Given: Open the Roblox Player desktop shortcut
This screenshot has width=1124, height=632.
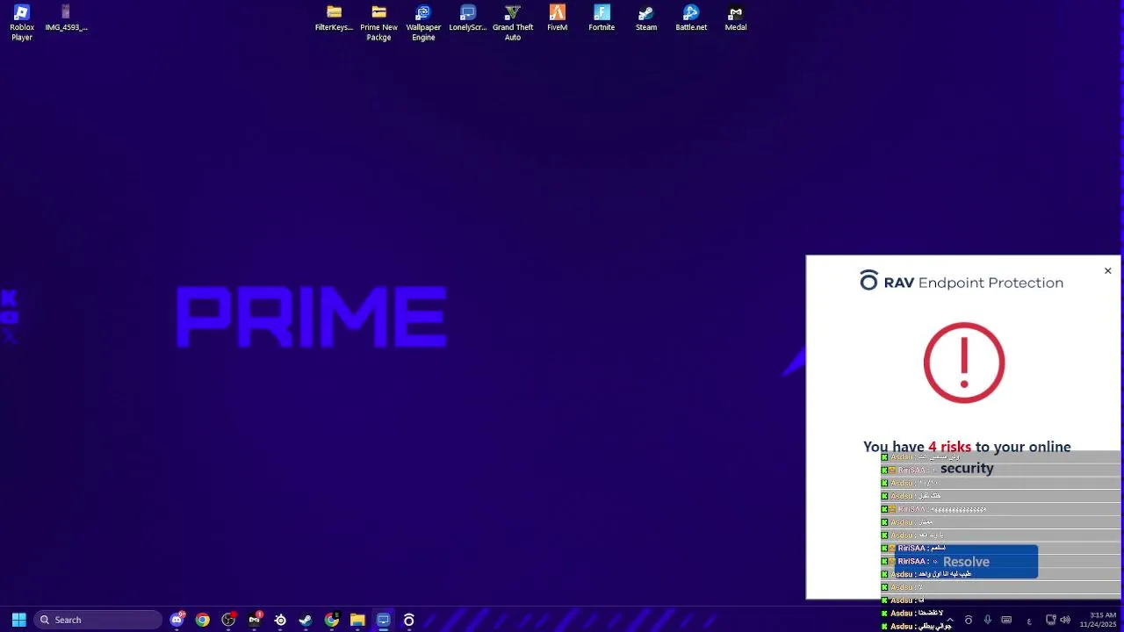Looking at the screenshot, I should click(22, 22).
